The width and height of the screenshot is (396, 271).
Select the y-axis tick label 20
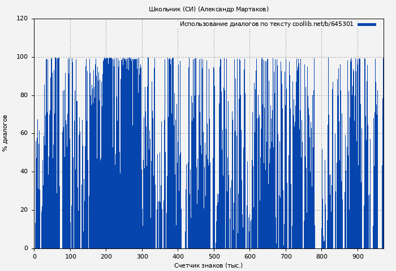(x=24, y=210)
